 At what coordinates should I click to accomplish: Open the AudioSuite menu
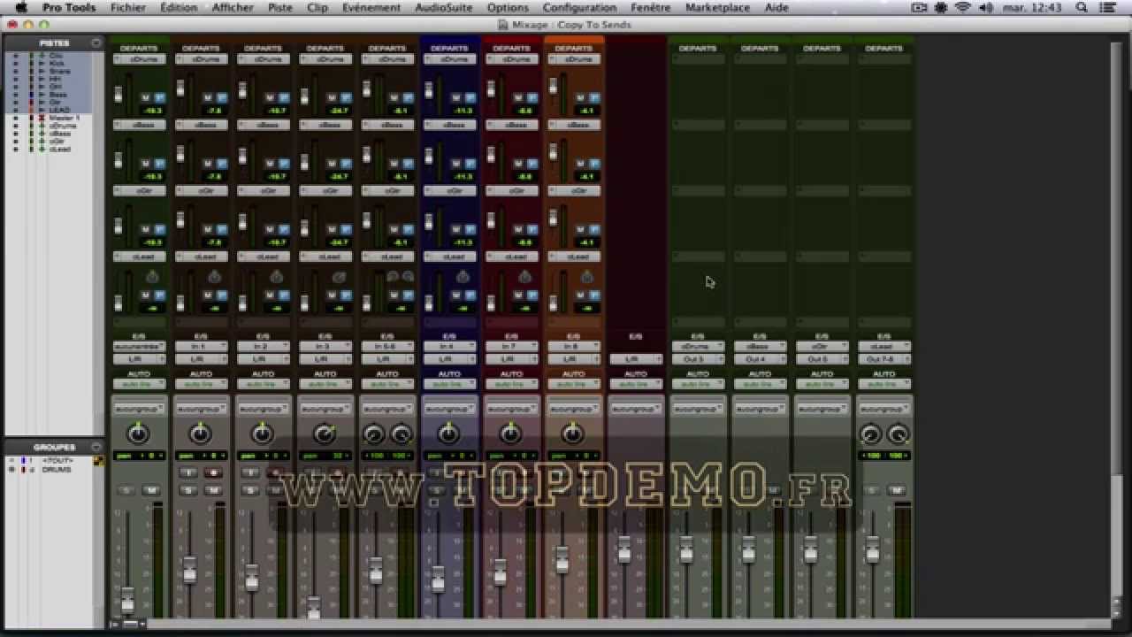click(442, 7)
